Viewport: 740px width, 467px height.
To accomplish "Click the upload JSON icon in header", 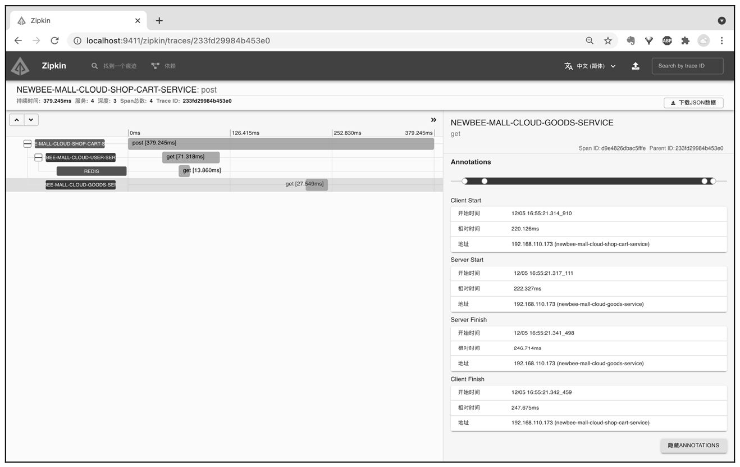I will coord(636,66).
